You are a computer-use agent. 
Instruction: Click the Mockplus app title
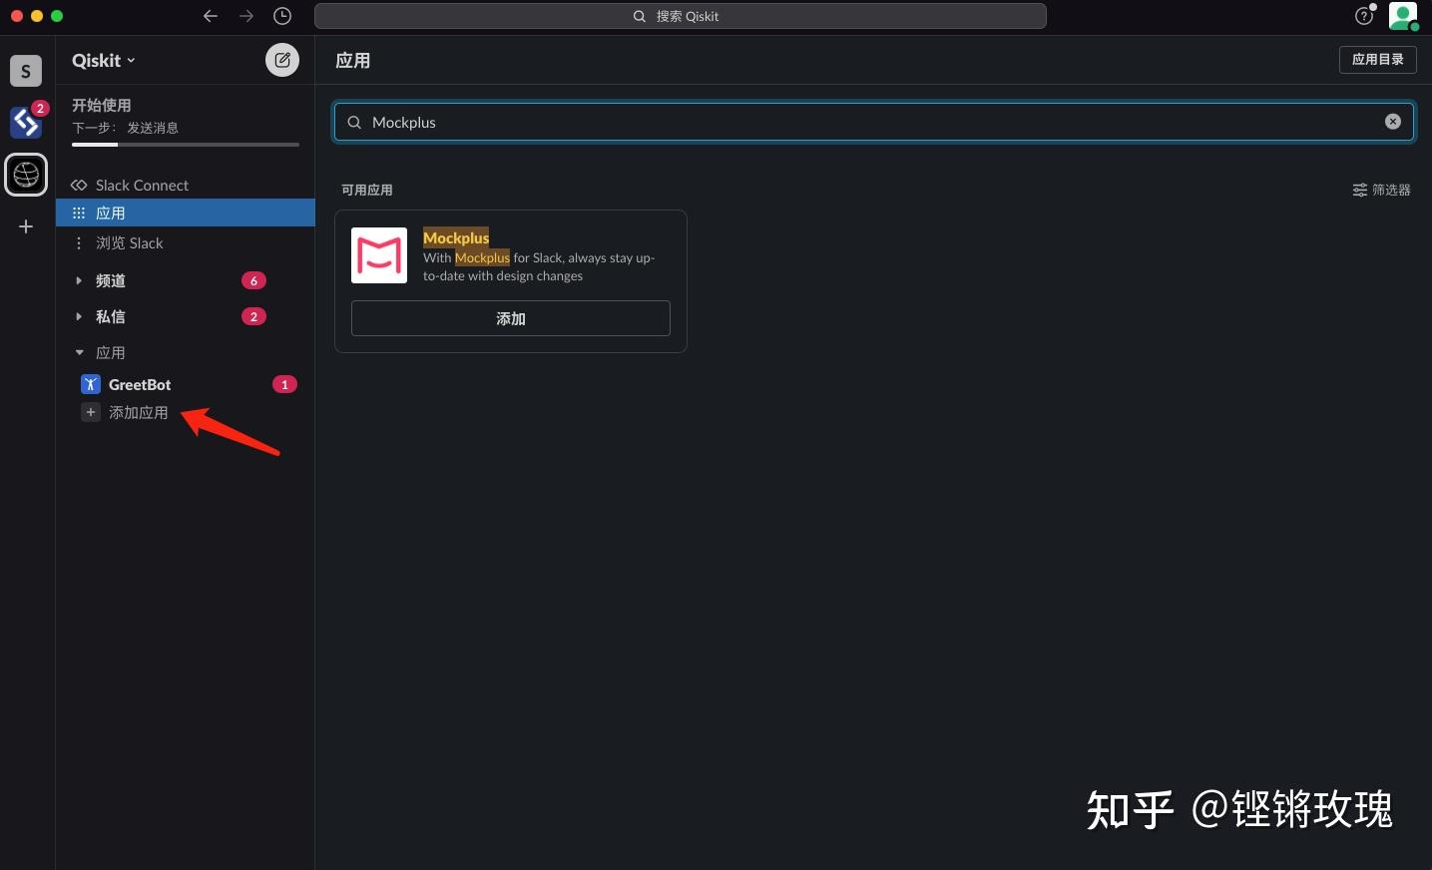point(456,237)
